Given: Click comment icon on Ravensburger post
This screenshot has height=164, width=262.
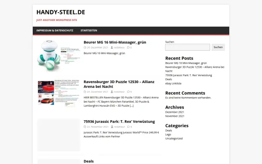Looking at the screenshot, I should 128,92.
